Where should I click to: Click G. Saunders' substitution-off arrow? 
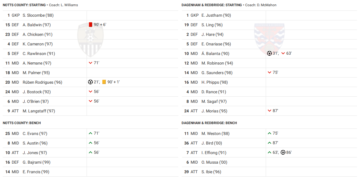click(x=269, y=73)
